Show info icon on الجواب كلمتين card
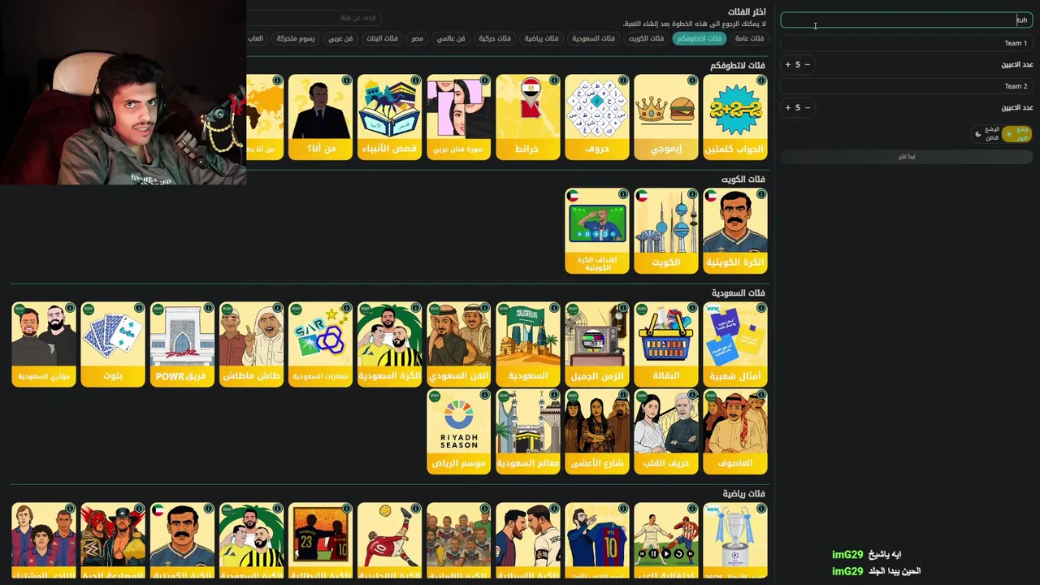This screenshot has width=1040, height=585. click(761, 80)
